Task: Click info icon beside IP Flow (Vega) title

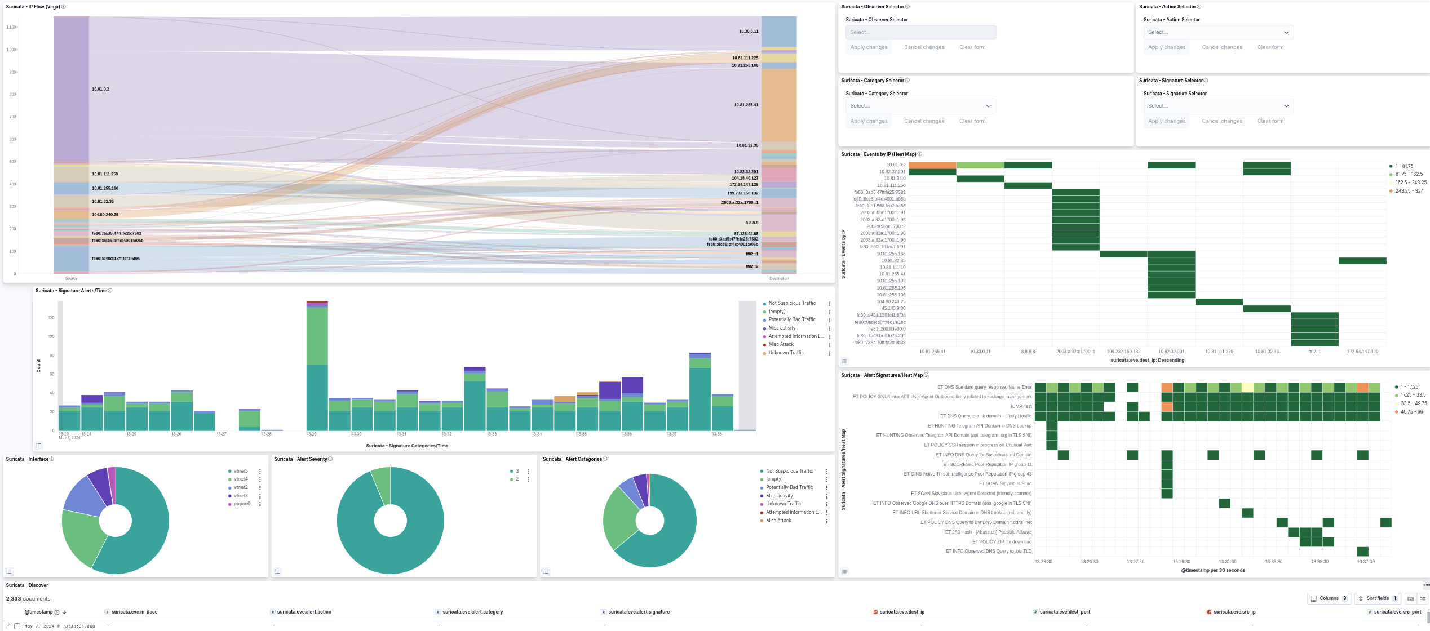Action: point(64,7)
